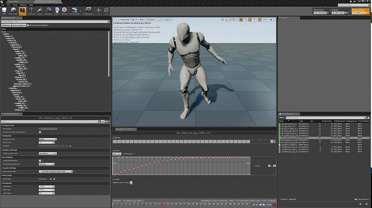Toggle viewport scale snapping icon
This screenshot has width=372, height=208.
[x=260, y=20]
